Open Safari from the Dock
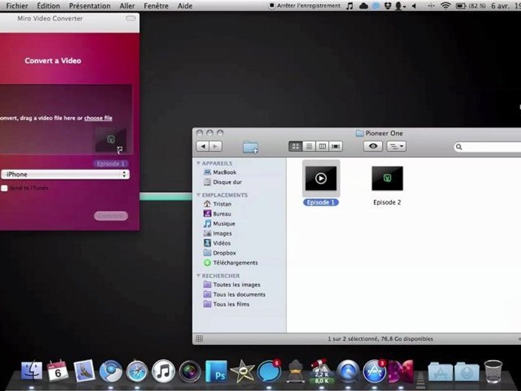Screen dimensions: 521x391 pyautogui.click(x=137, y=371)
